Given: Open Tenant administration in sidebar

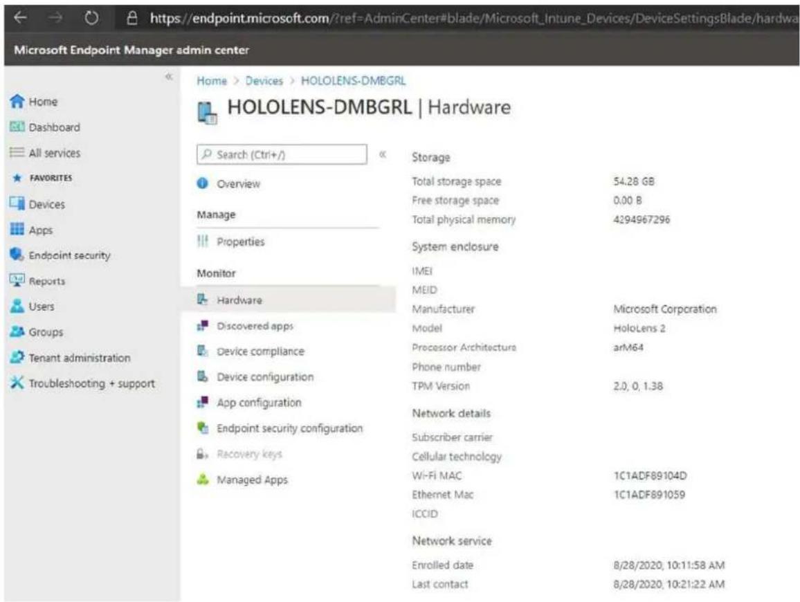Looking at the screenshot, I should click(x=80, y=358).
